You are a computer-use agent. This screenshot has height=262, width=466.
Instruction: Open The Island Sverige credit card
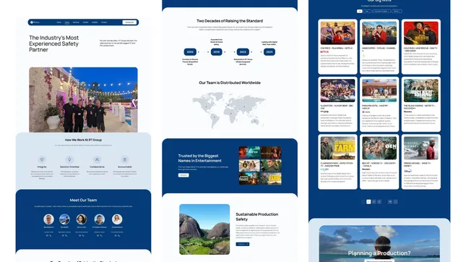(420, 104)
